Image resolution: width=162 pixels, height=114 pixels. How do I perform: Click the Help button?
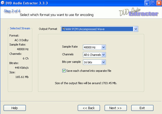15,108
